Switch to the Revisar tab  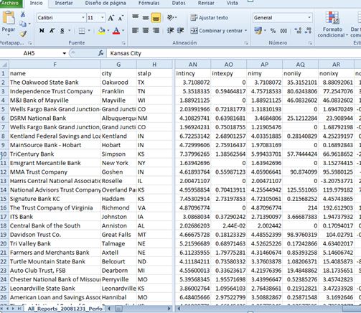tap(206, 3)
